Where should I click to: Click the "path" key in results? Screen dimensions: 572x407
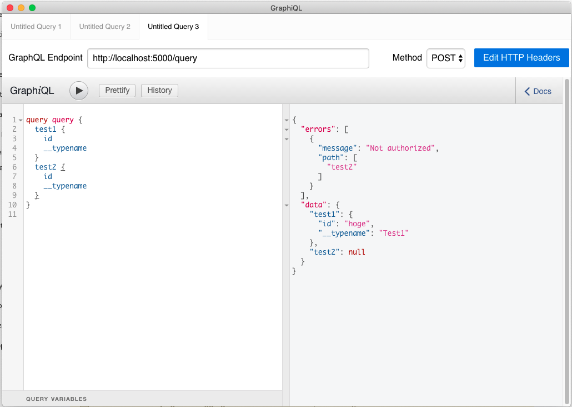[331, 158]
